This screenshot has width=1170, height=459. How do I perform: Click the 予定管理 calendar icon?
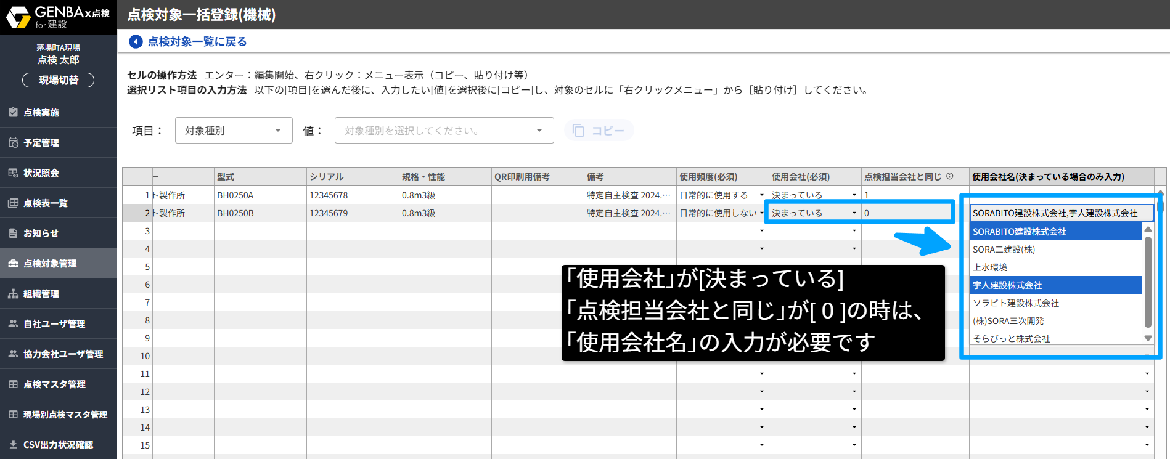(13, 142)
